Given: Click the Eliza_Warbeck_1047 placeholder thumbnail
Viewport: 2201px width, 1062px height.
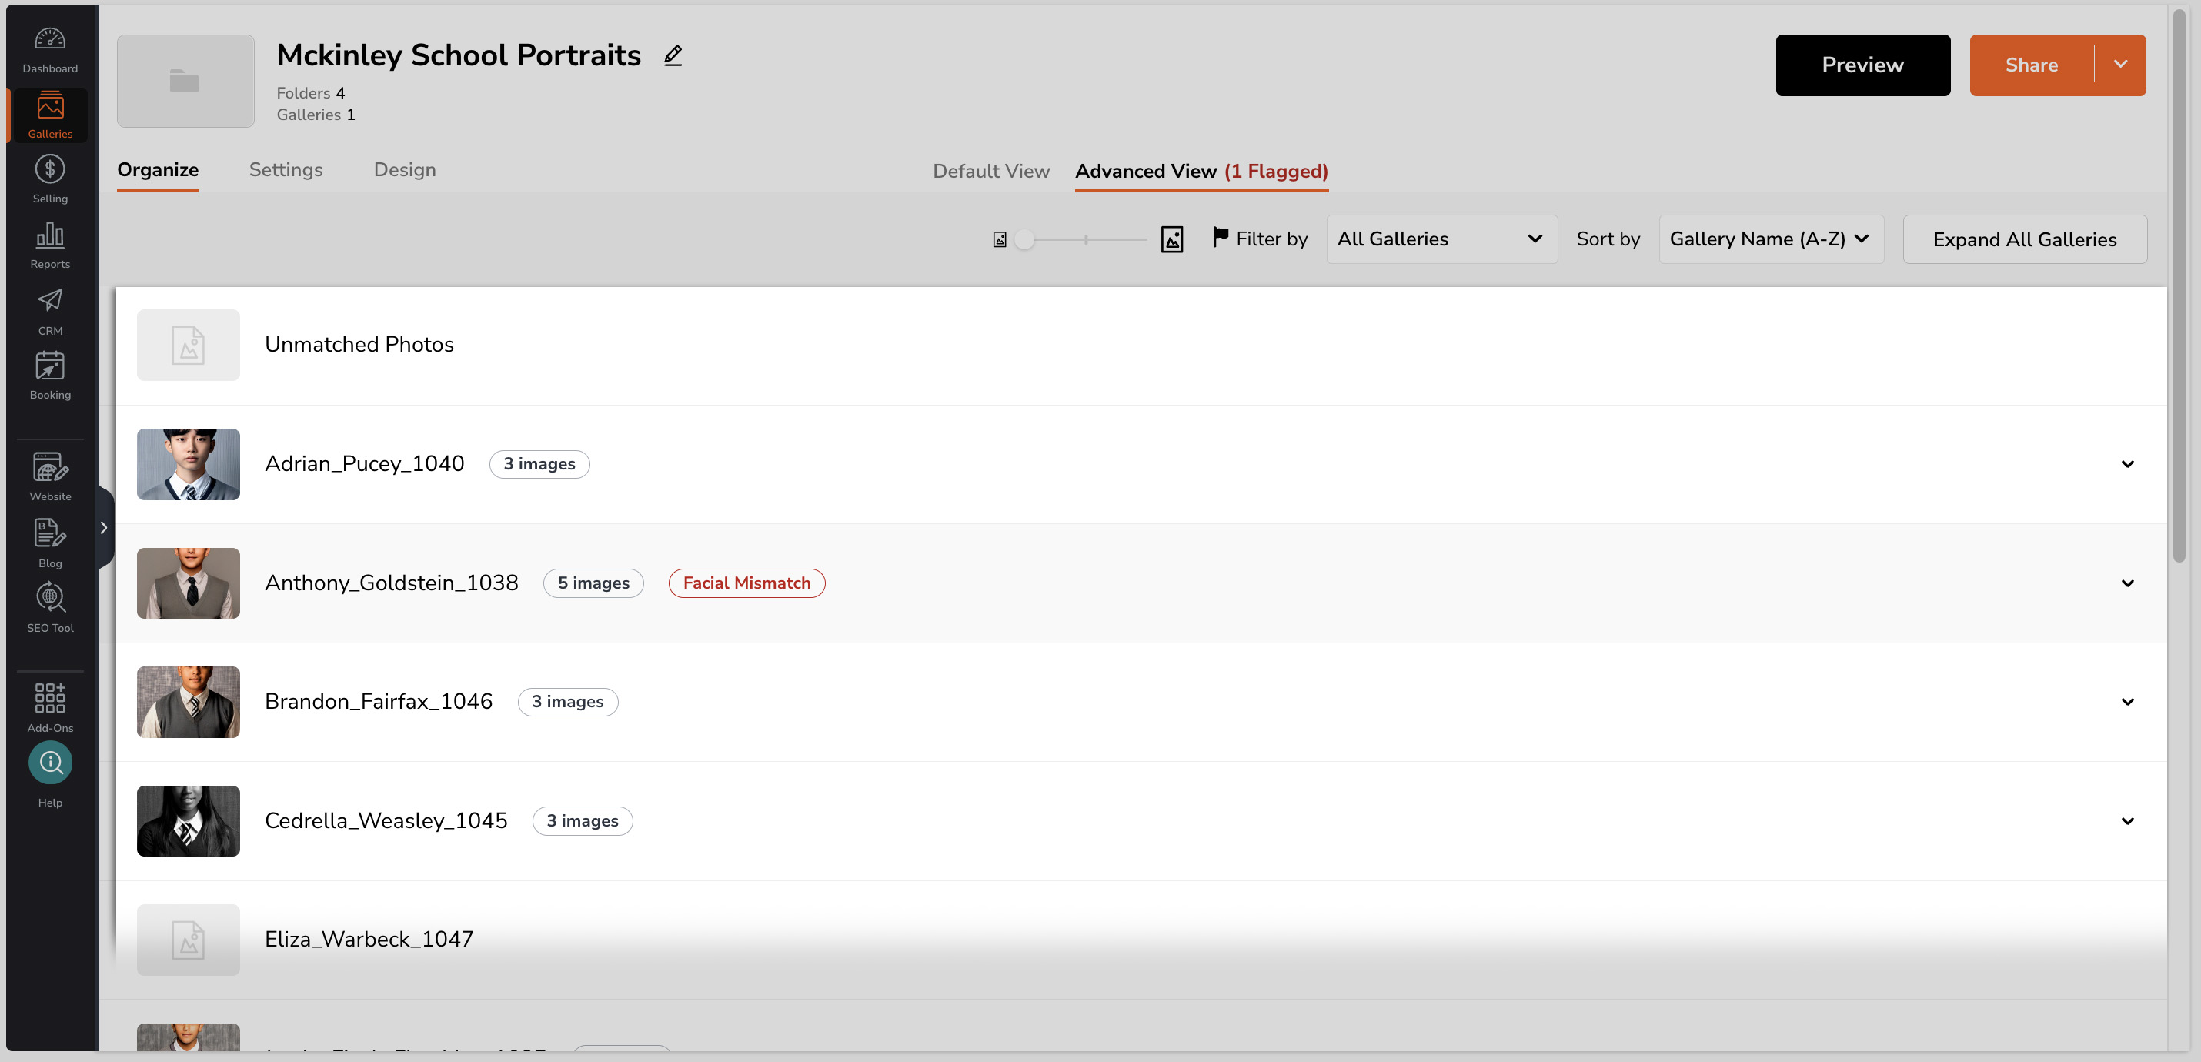Looking at the screenshot, I should 188,940.
